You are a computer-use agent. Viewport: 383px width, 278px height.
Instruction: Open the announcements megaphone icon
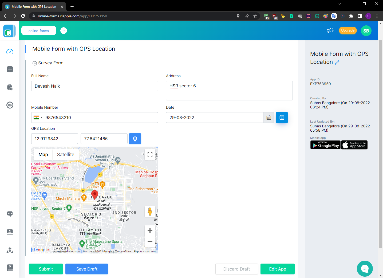click(330, 30)
